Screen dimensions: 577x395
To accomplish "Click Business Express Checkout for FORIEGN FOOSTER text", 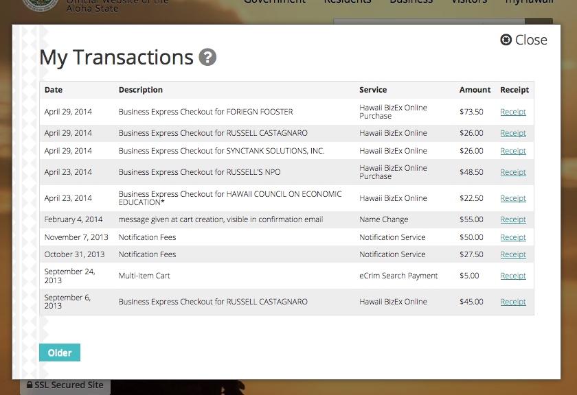I will [x=205, y=112].
